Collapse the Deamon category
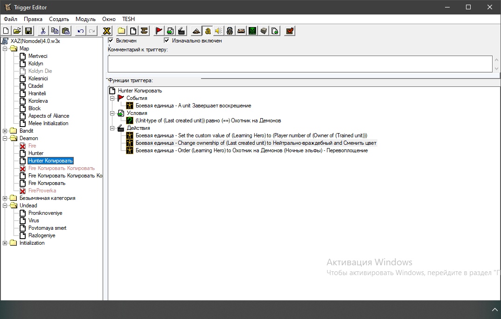Viewport: 501px width, 319px height. pyautogui.click(x=5, y=138)
